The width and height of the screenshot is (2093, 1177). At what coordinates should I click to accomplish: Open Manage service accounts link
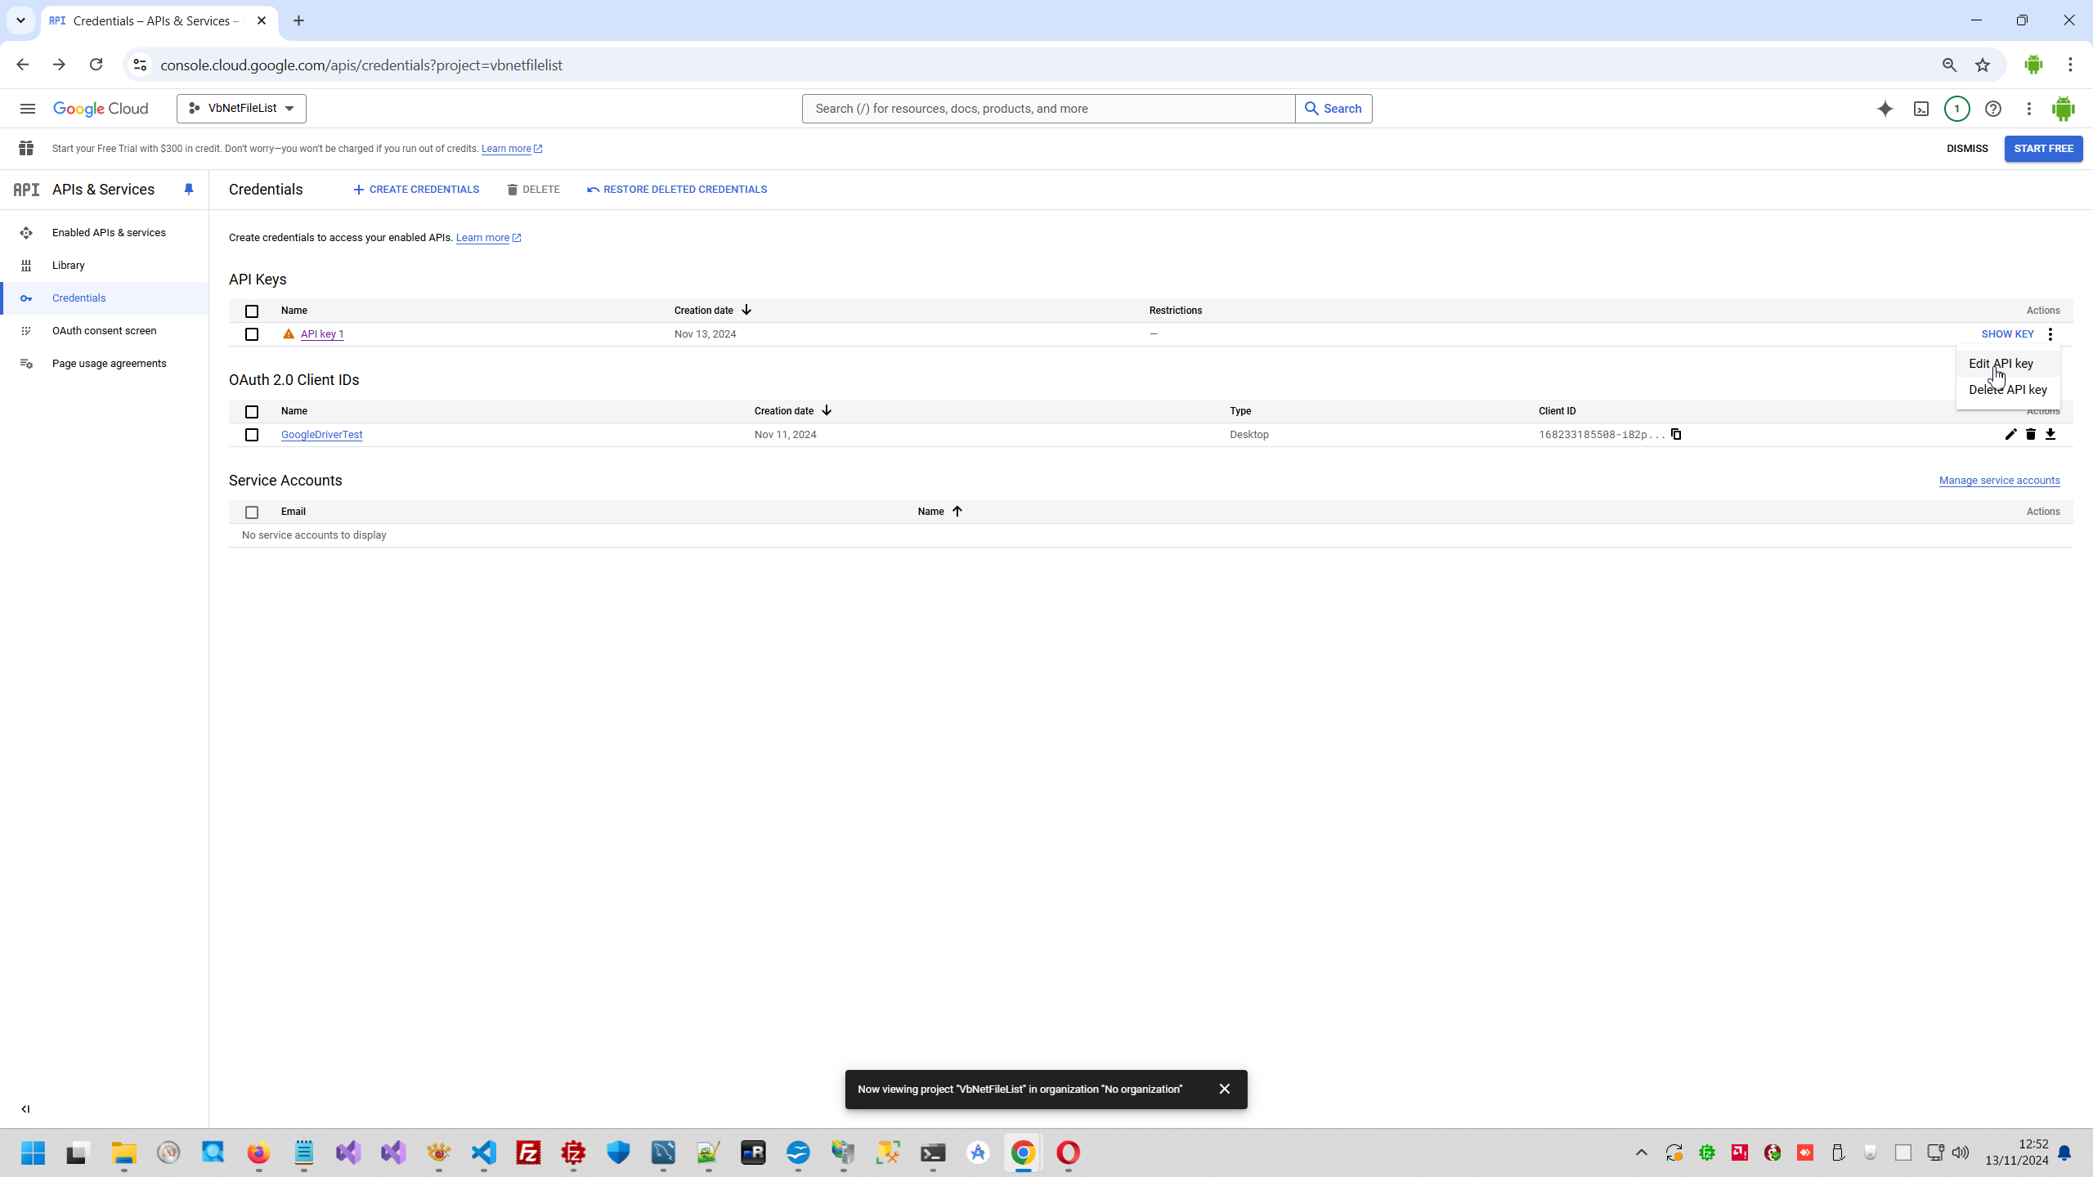point(1999,481)
